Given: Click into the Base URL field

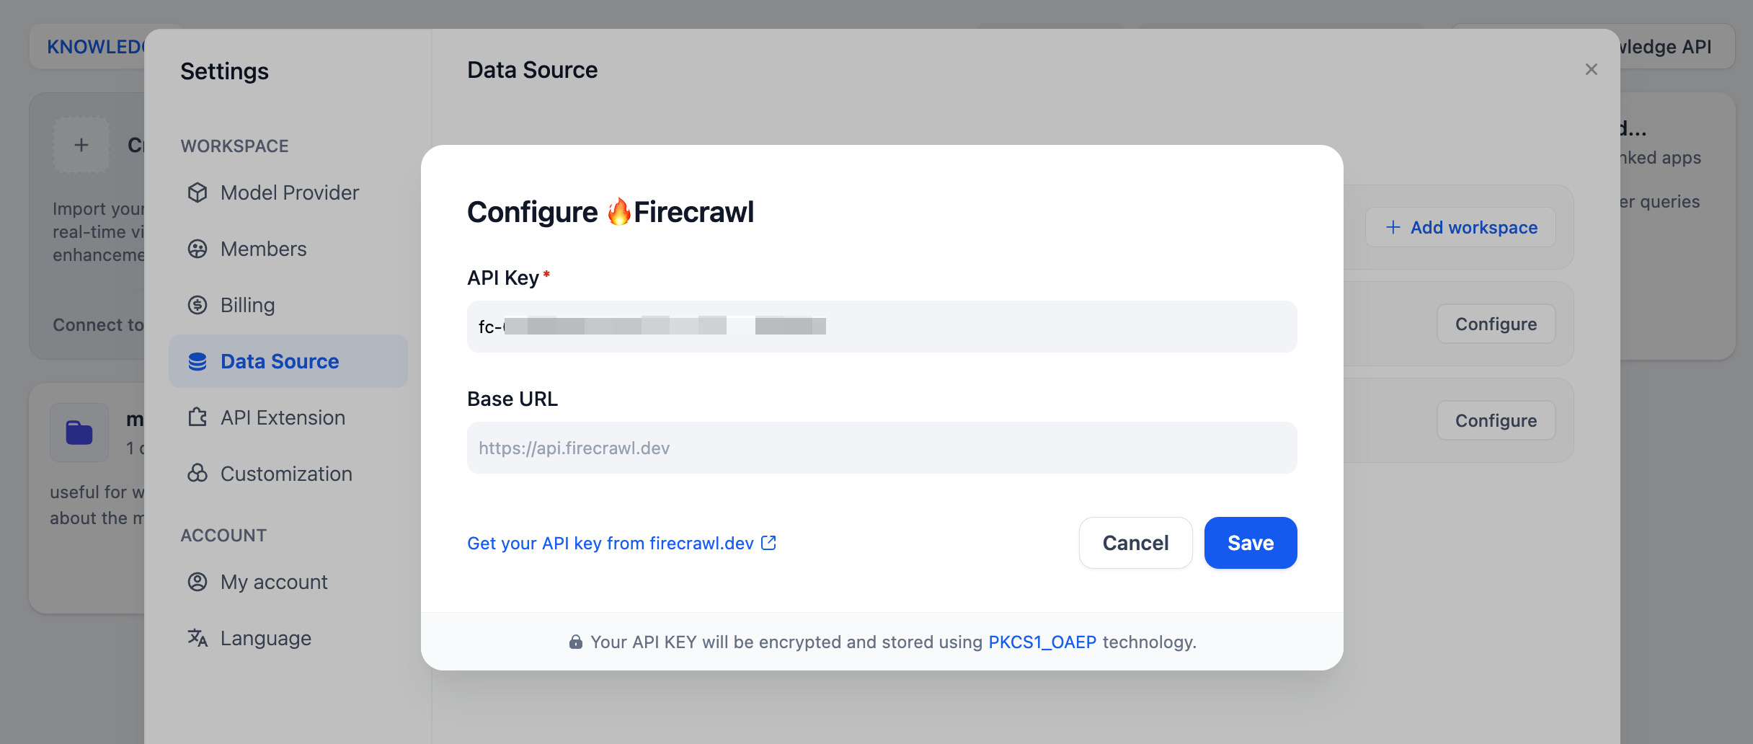Looking at the screenshot, I should (882, 448).
